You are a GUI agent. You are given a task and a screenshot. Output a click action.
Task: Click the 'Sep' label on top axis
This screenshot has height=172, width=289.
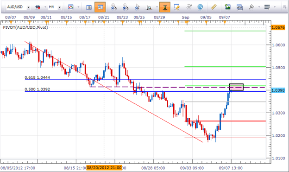click(185, 17)
